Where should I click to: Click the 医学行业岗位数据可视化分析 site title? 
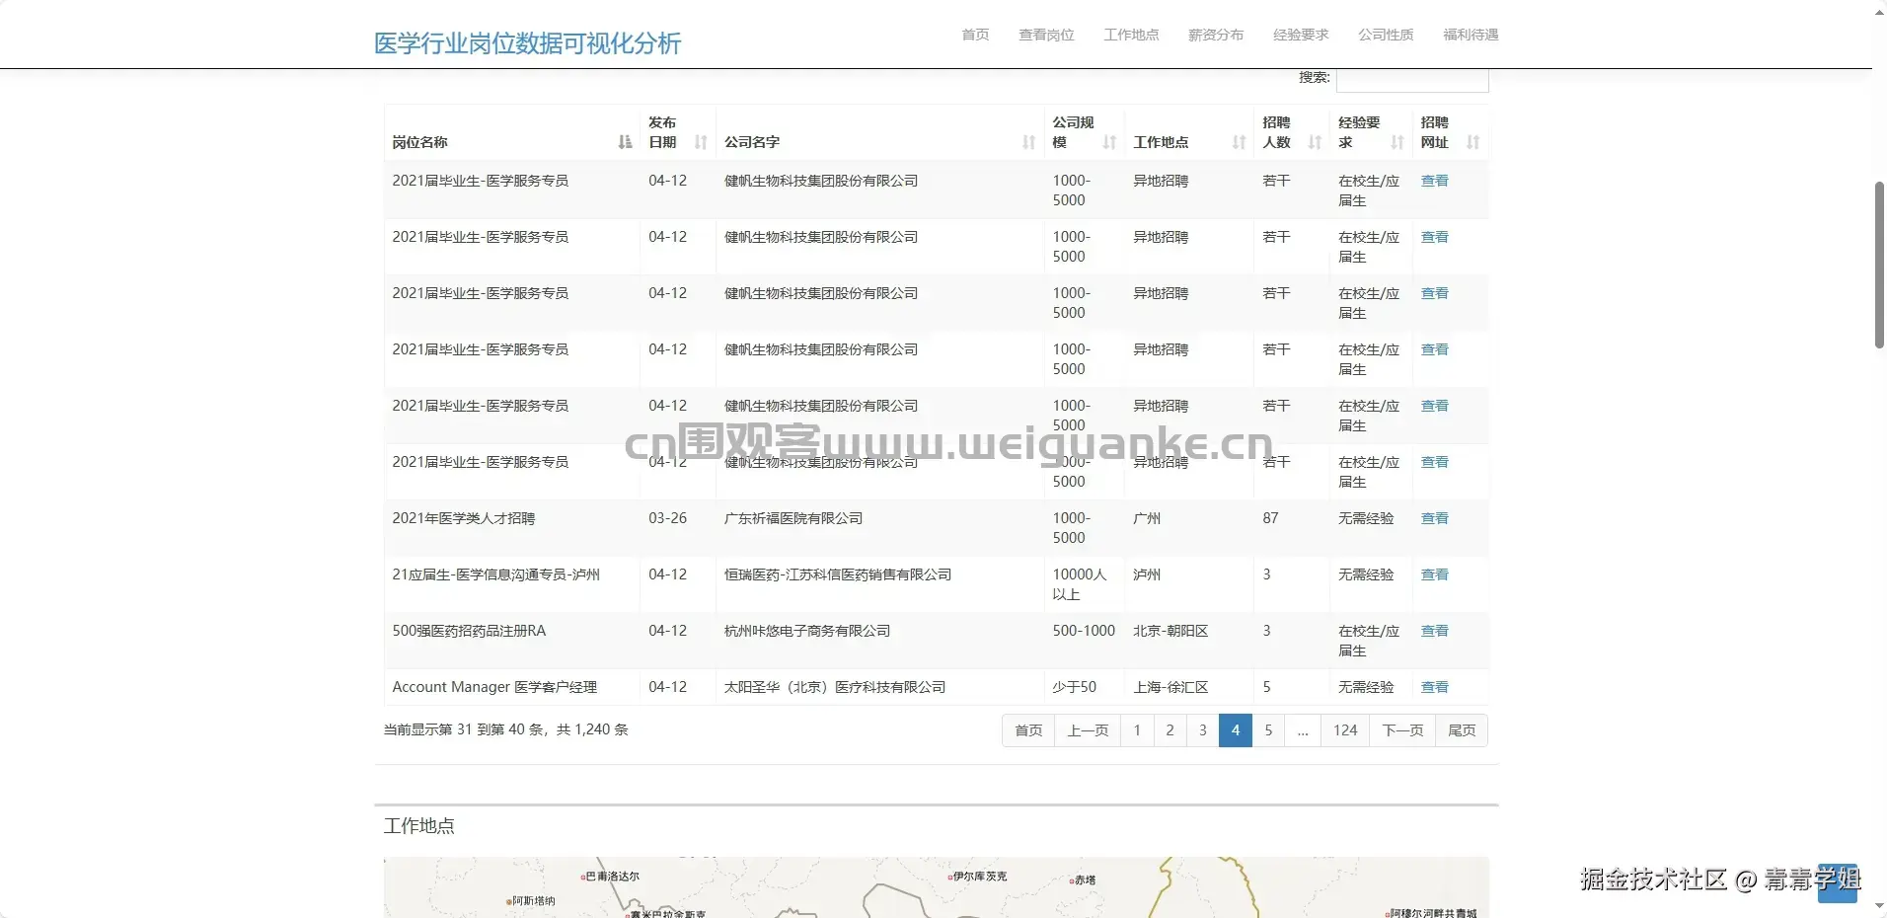527,43
